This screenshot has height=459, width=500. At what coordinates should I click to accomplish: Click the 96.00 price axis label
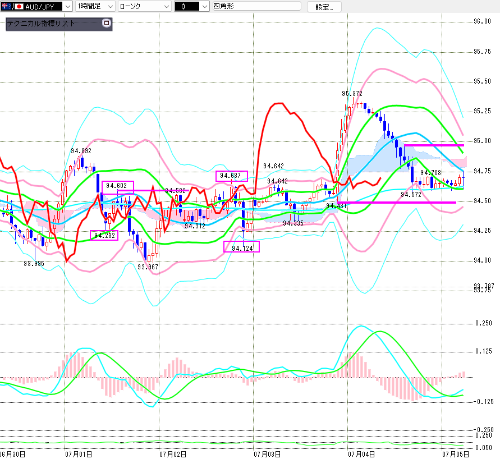(x=482, y=21)
